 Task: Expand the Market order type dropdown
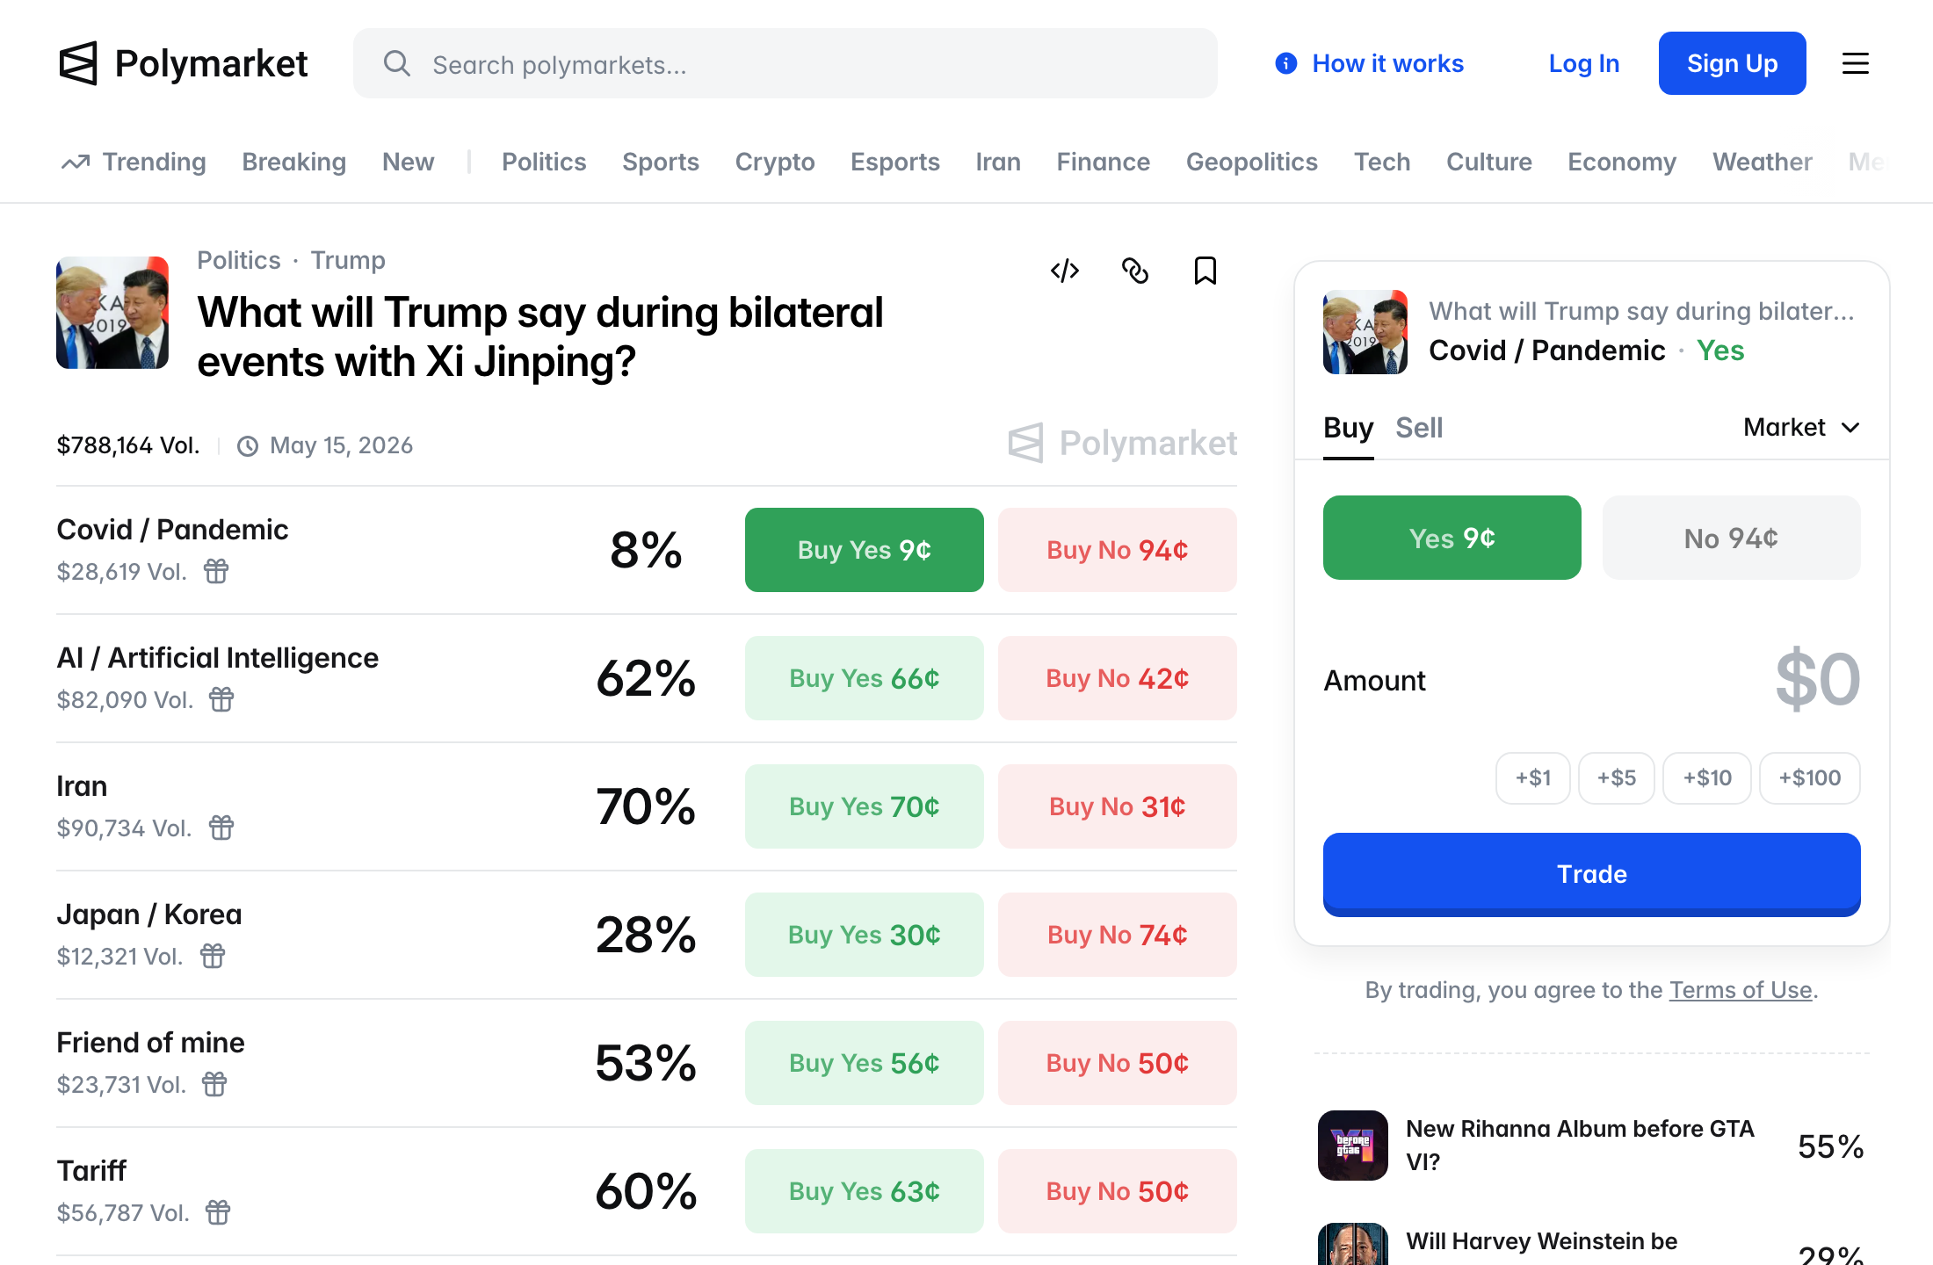[1801, 428]
